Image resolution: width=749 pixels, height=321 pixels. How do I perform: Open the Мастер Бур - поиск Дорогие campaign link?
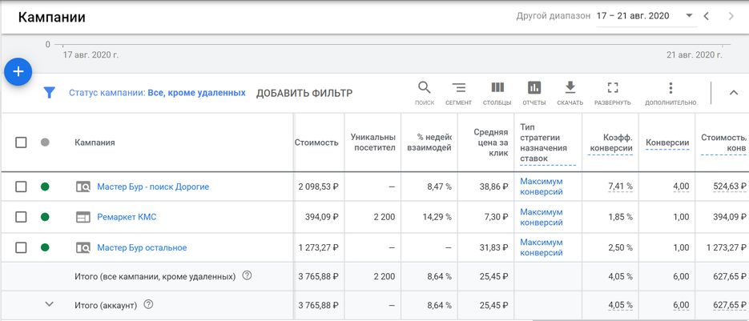point(153,187)
